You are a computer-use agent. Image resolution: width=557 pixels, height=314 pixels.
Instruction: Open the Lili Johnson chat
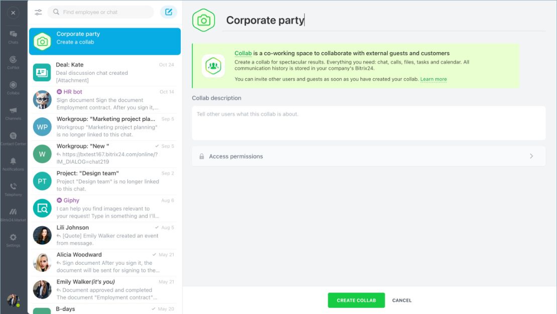(x=105, y=235)
